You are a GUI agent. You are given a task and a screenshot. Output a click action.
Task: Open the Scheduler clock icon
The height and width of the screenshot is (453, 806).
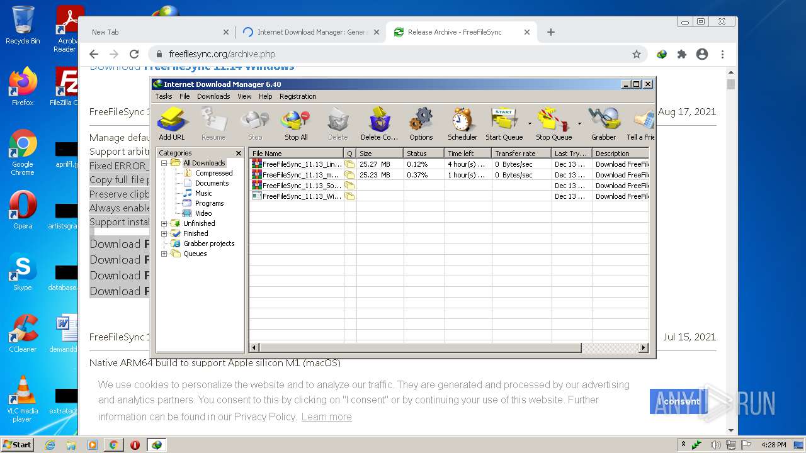462,123
